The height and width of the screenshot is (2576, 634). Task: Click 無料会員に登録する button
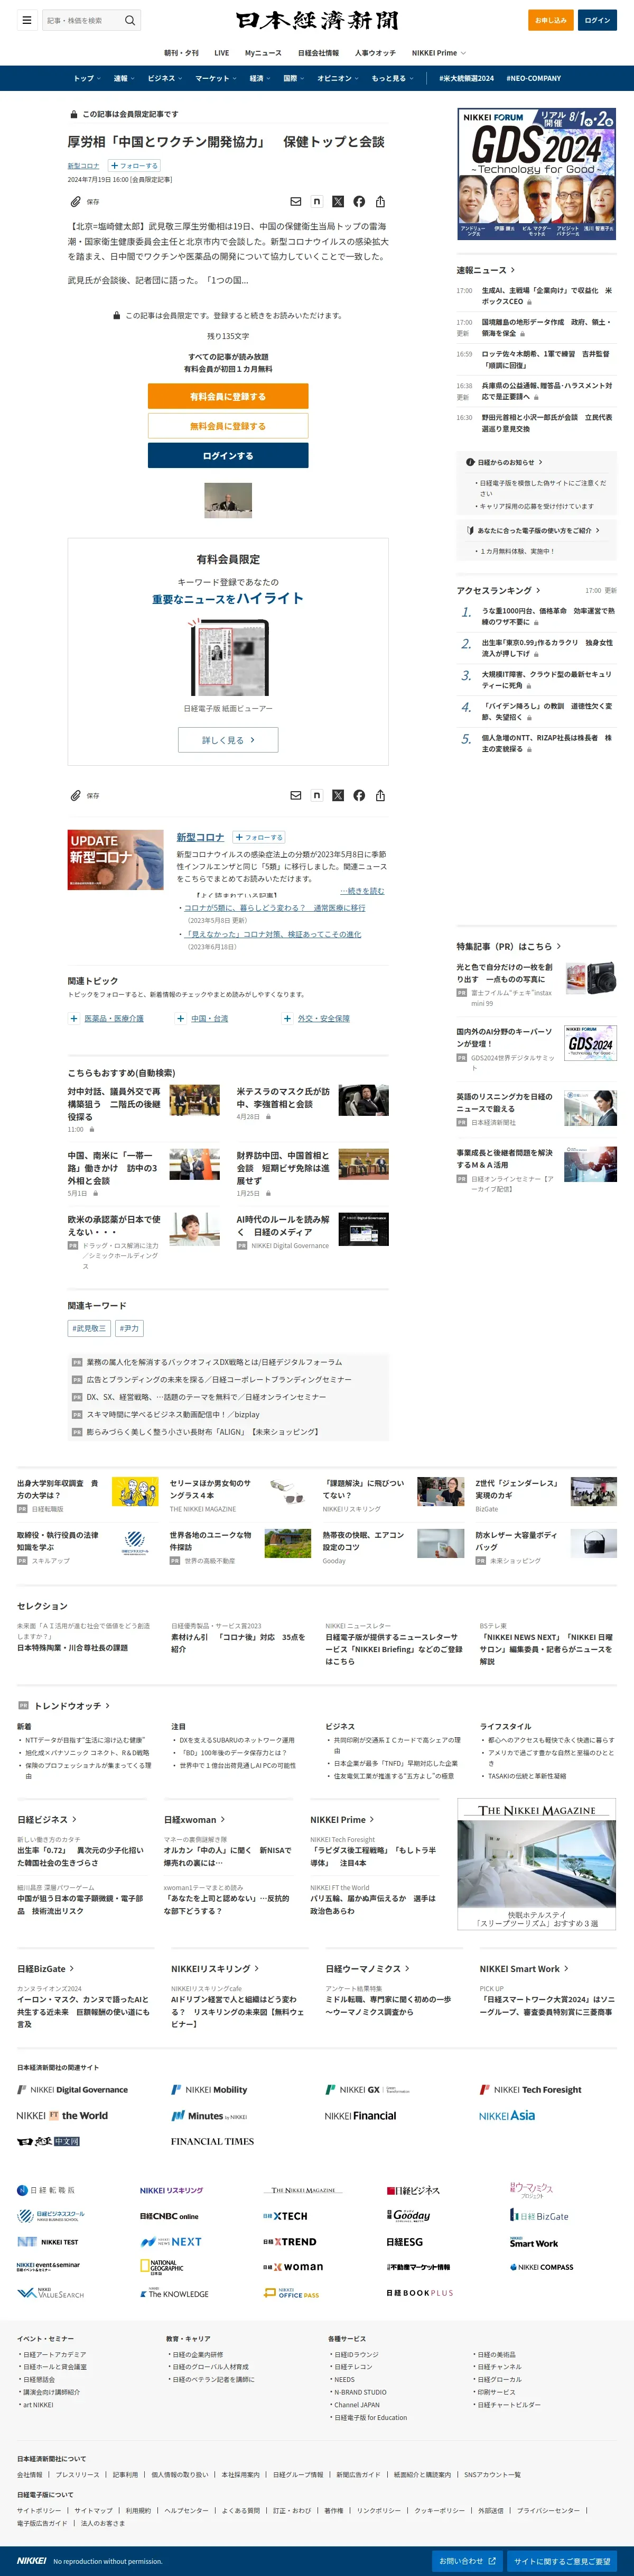coord(228,426)
